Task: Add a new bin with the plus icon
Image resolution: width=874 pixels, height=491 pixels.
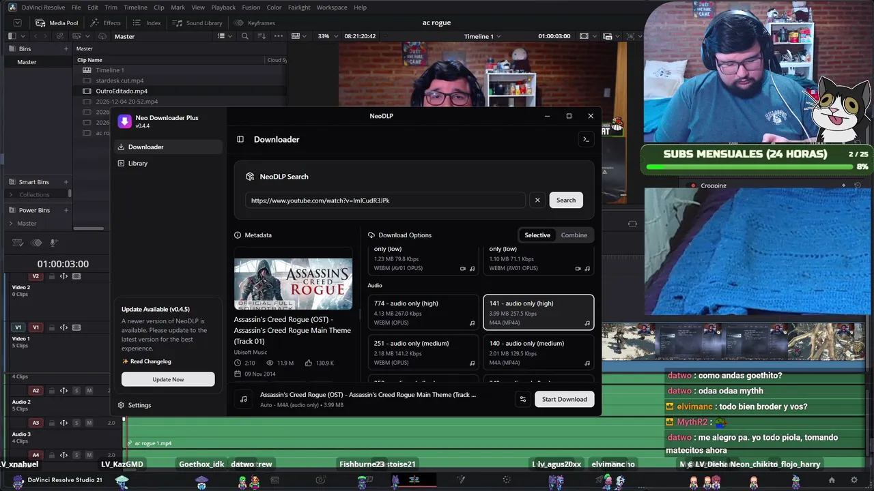Action: point(66,48)
